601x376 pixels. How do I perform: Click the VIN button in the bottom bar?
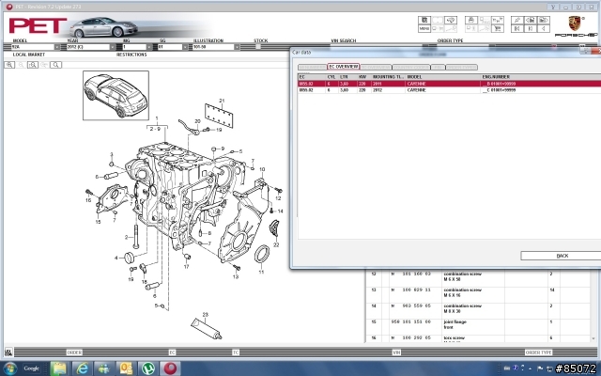click(x=396, y=352)
